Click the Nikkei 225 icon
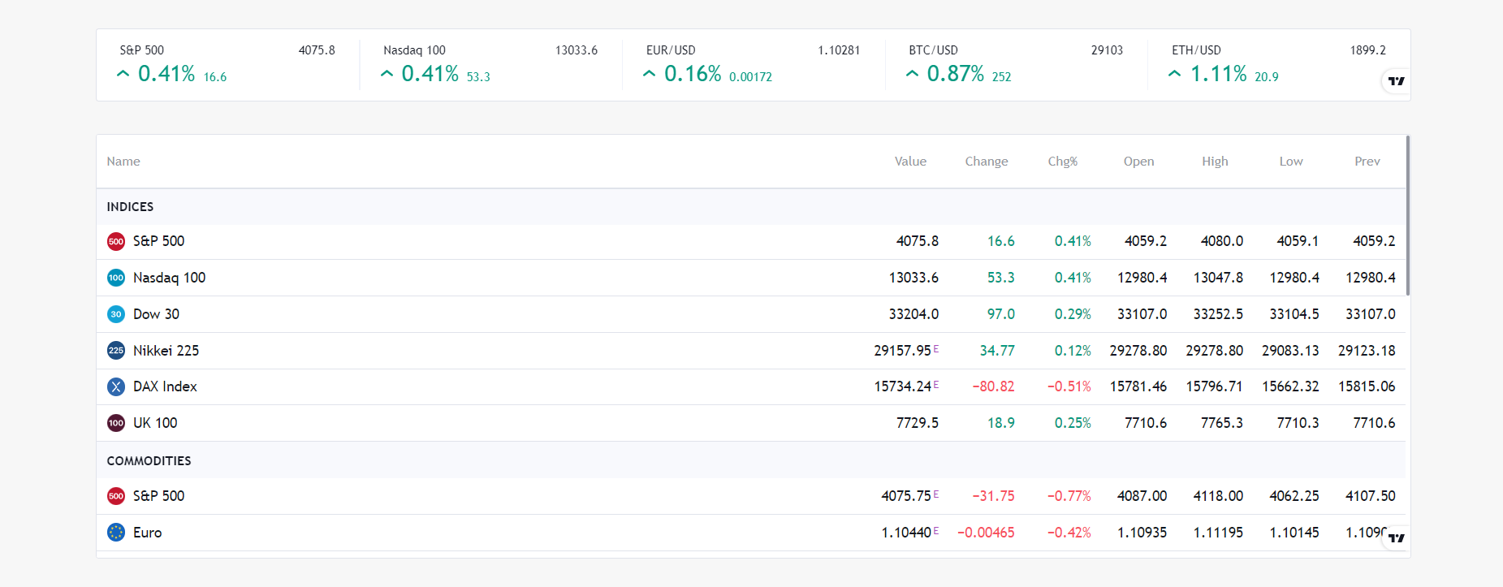The image size is (1503, 587). (116, 351)
